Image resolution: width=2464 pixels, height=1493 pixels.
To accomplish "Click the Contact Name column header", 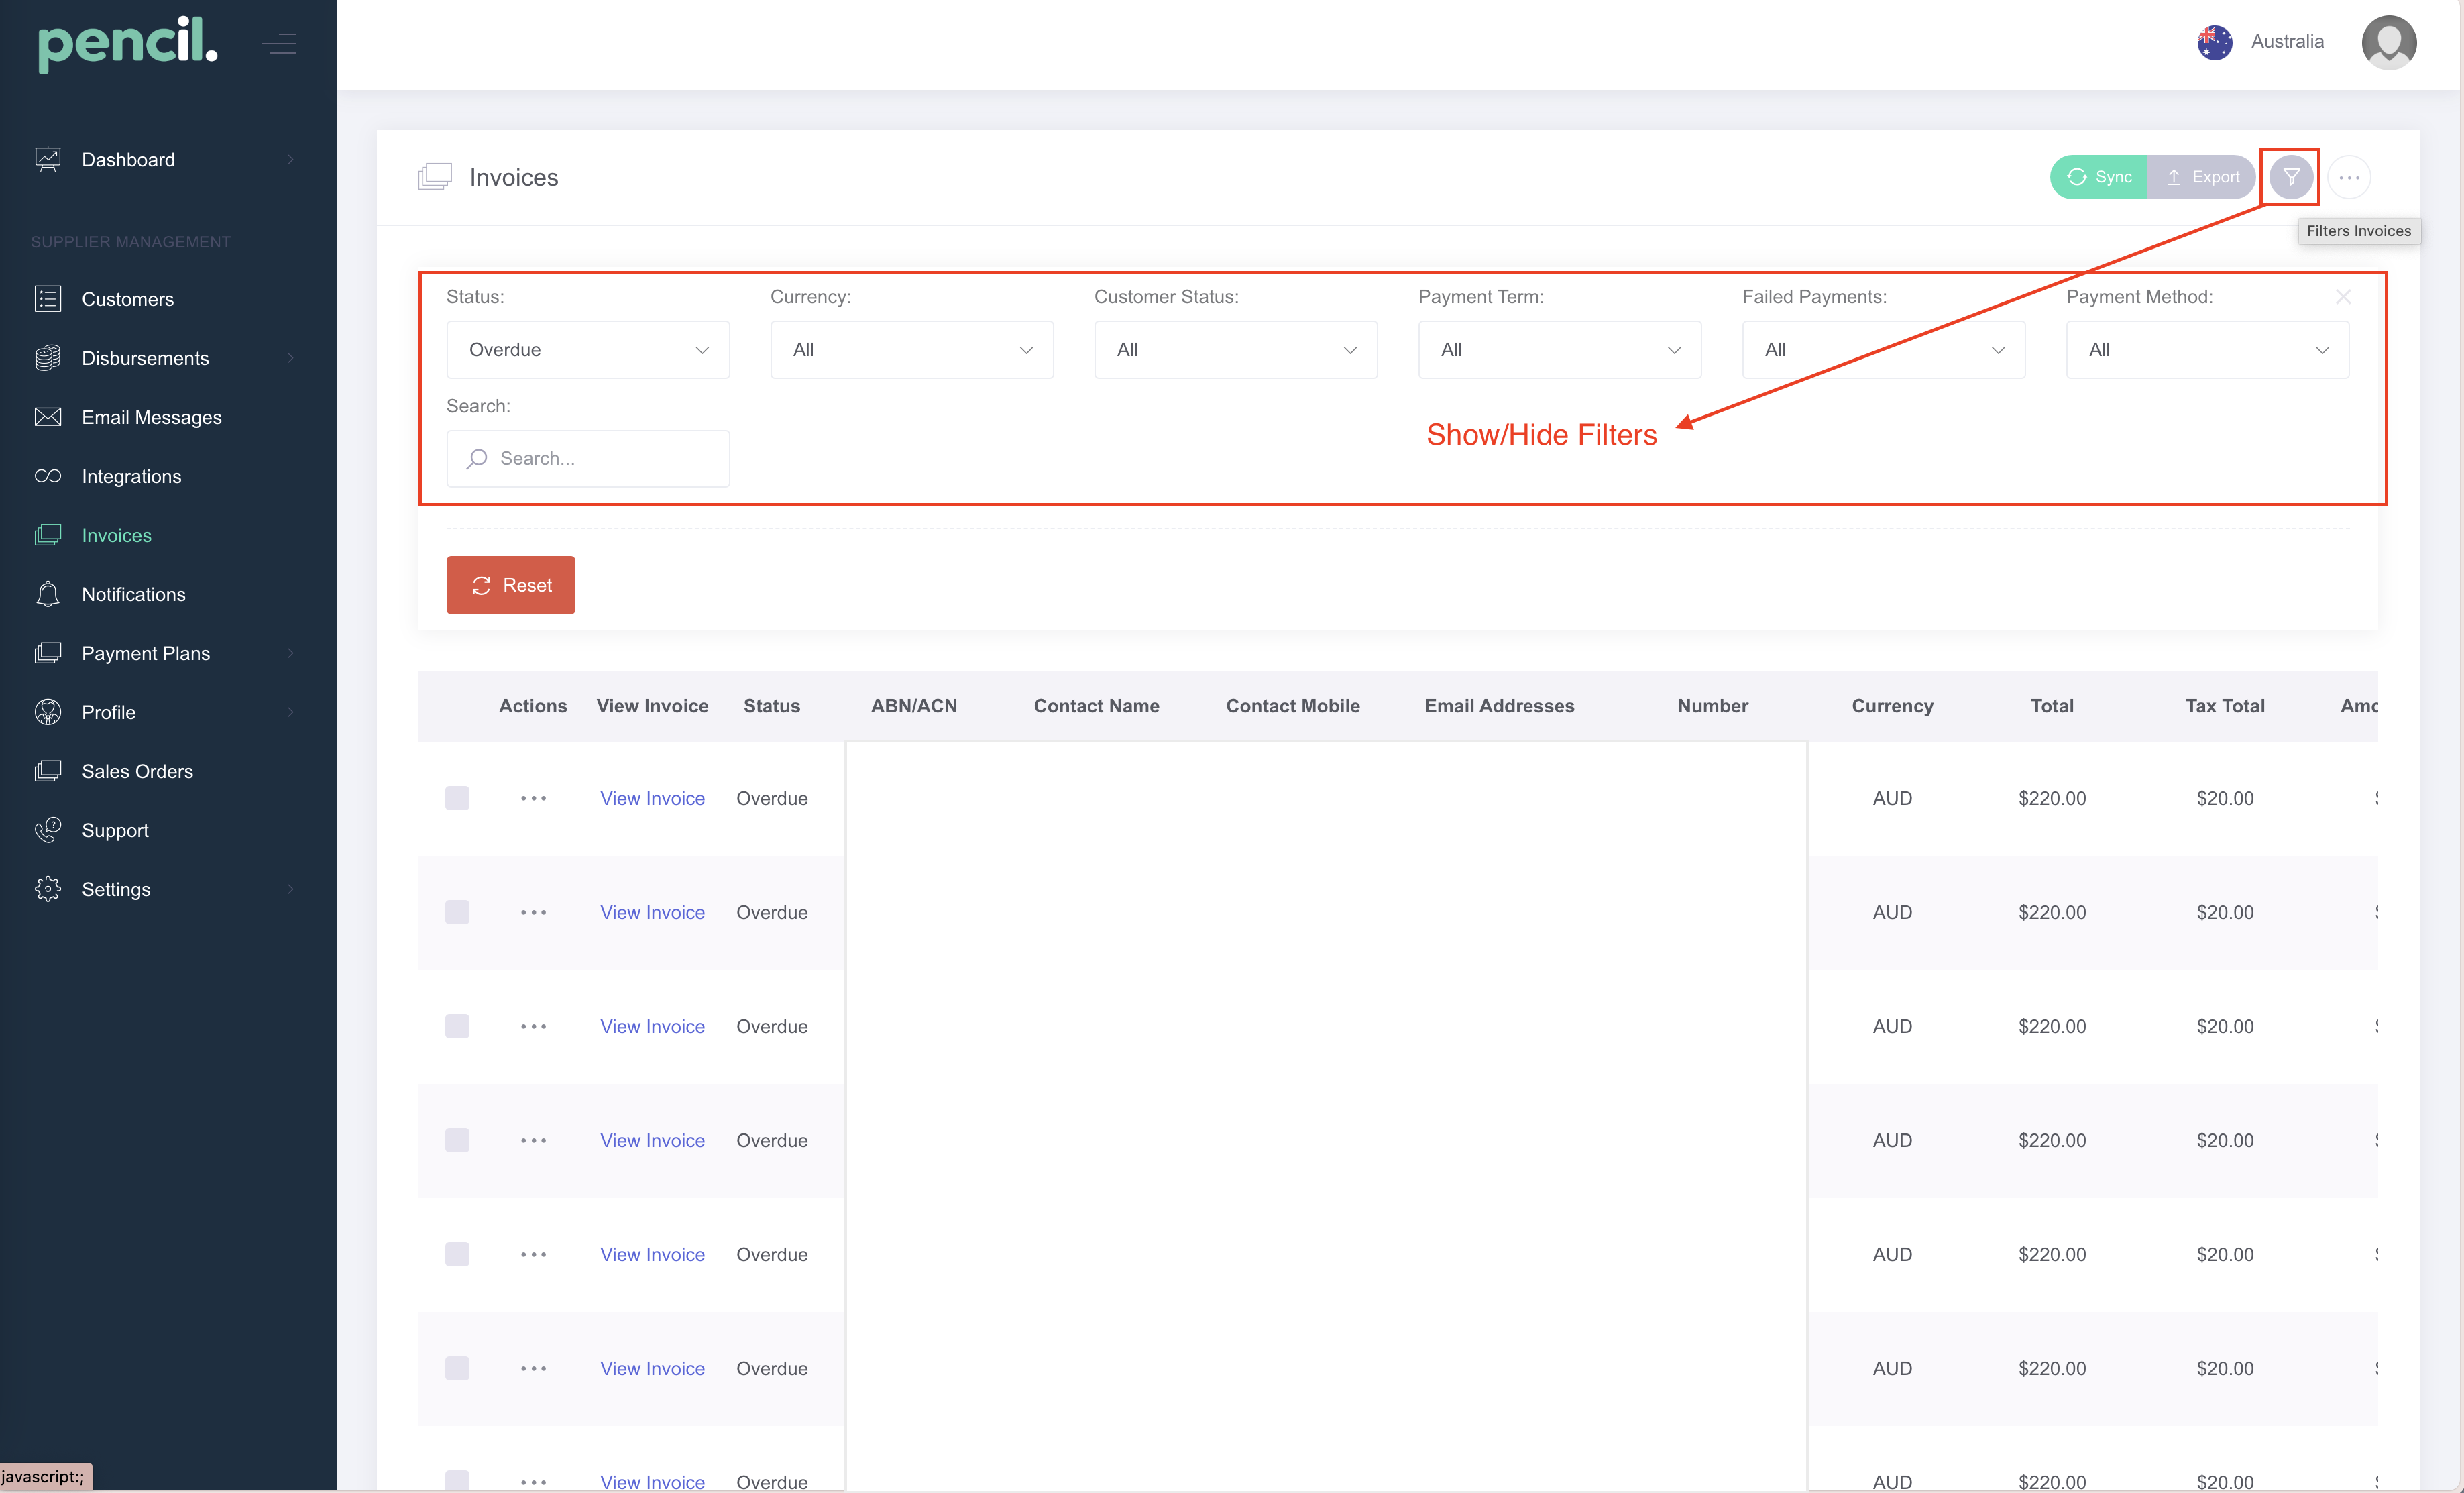I will click(x=1097, y=706).
